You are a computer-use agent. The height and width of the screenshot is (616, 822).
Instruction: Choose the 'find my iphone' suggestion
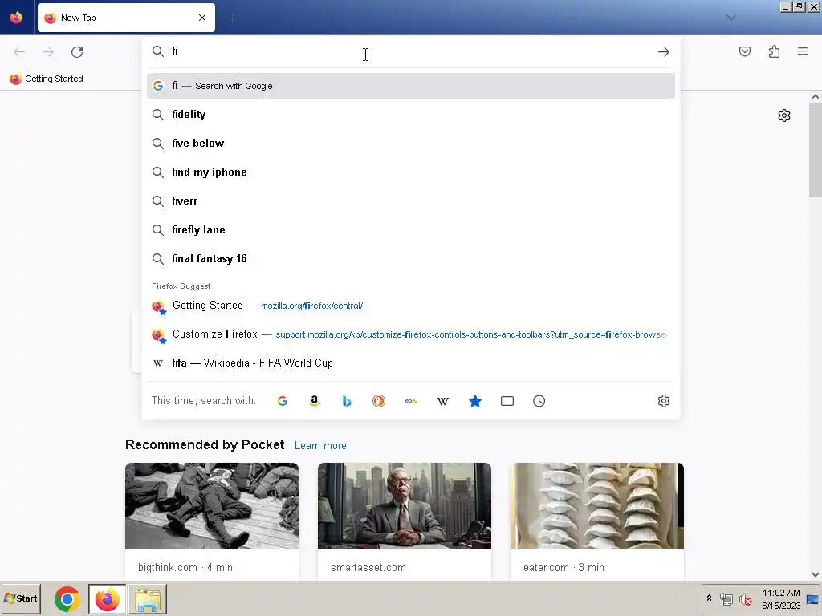click(411, 172)
